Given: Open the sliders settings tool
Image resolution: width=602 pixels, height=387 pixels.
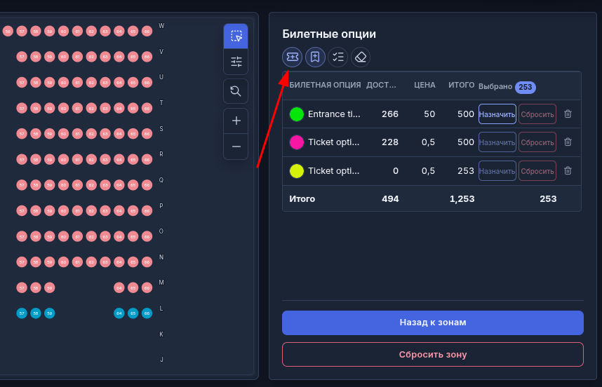Looking at the screenshot, I should 236,62.
